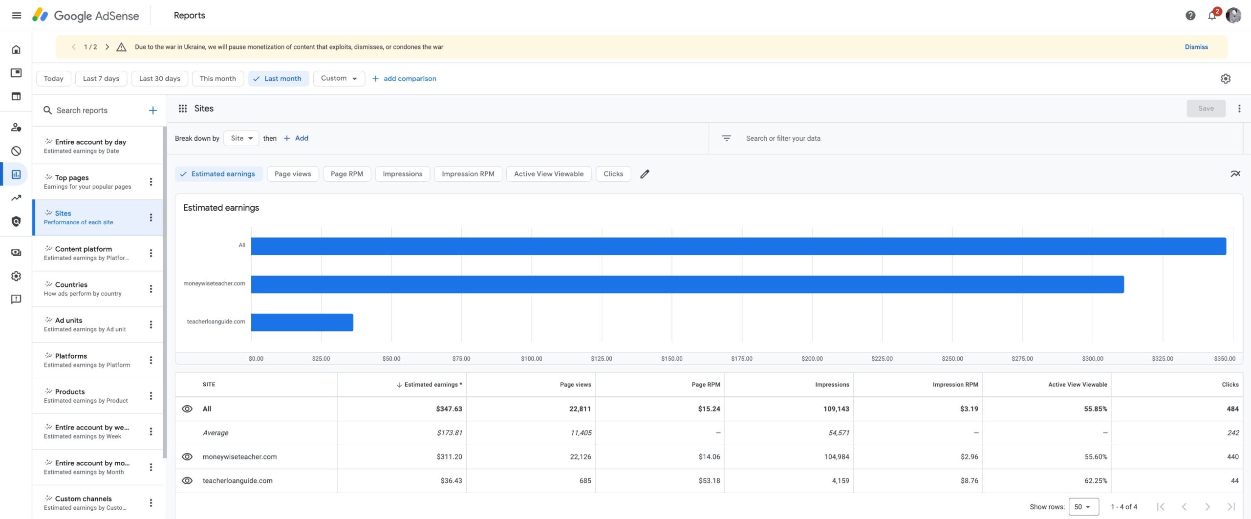This screenshot has width=1251, height=519.
Task: Create new report with plus icon
Action: coord(153,110)
